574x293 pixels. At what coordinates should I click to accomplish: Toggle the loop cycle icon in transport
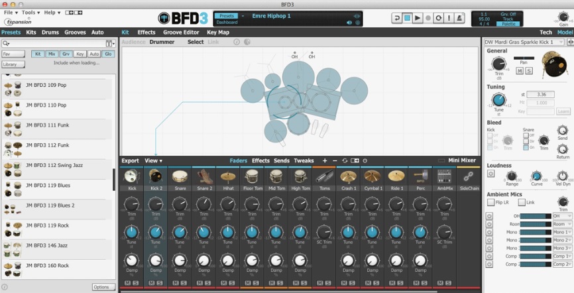(439, 18)
